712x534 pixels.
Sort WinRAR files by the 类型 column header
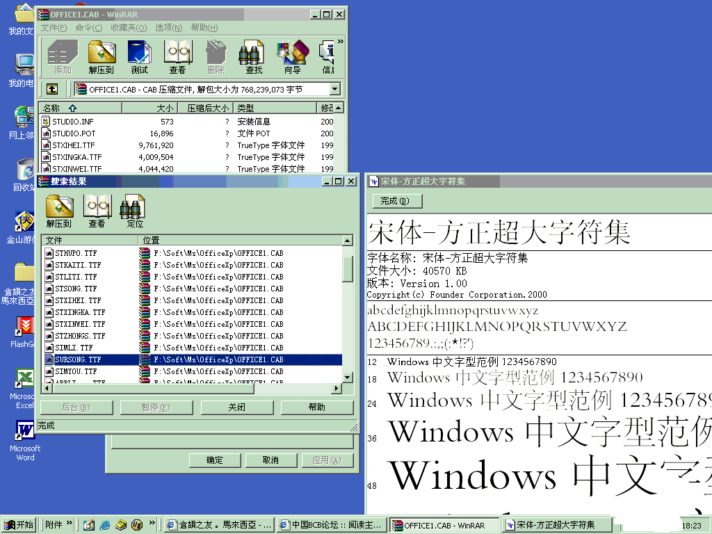[275, 108]
